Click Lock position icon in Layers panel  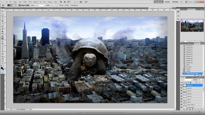coord(189,82)
